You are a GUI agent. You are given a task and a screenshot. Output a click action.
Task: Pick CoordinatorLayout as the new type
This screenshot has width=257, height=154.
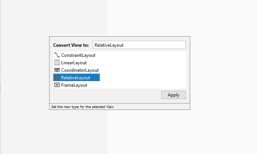[x=80, y=70]
